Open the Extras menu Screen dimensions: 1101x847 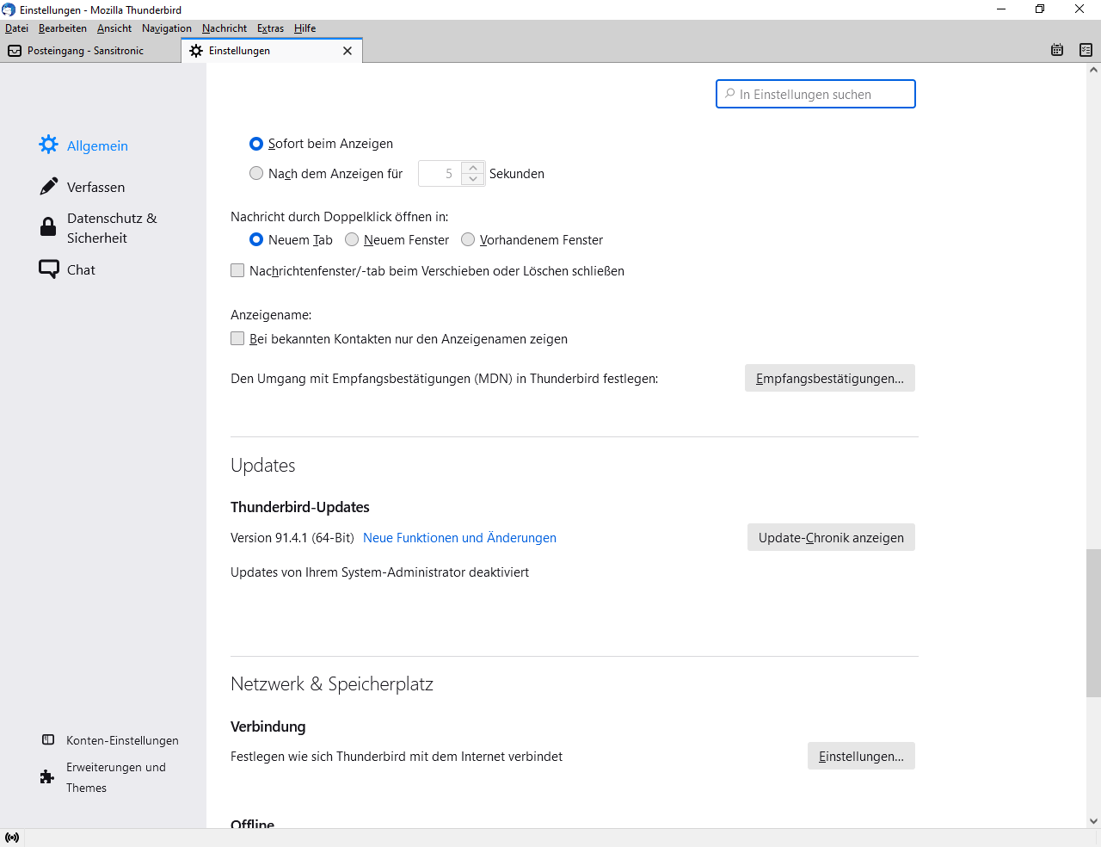point(270,28)
